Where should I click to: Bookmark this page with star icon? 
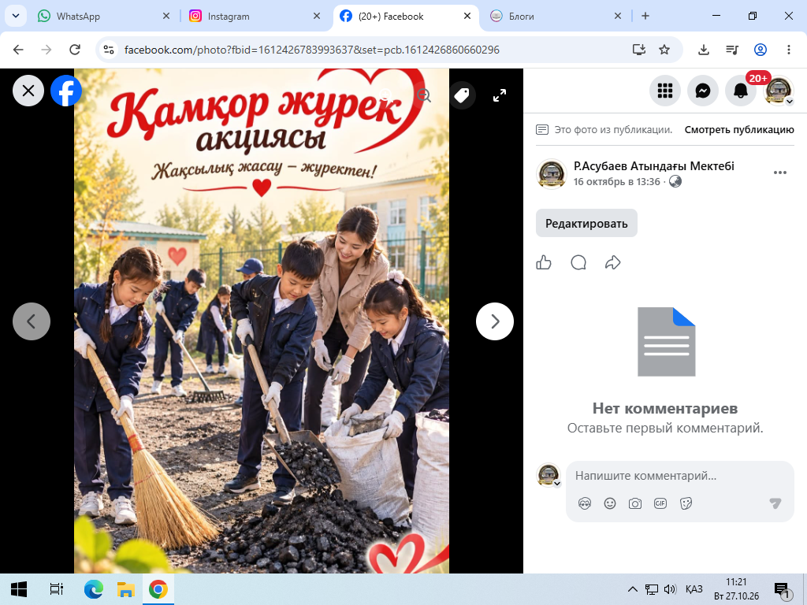(x=664, y=50)
